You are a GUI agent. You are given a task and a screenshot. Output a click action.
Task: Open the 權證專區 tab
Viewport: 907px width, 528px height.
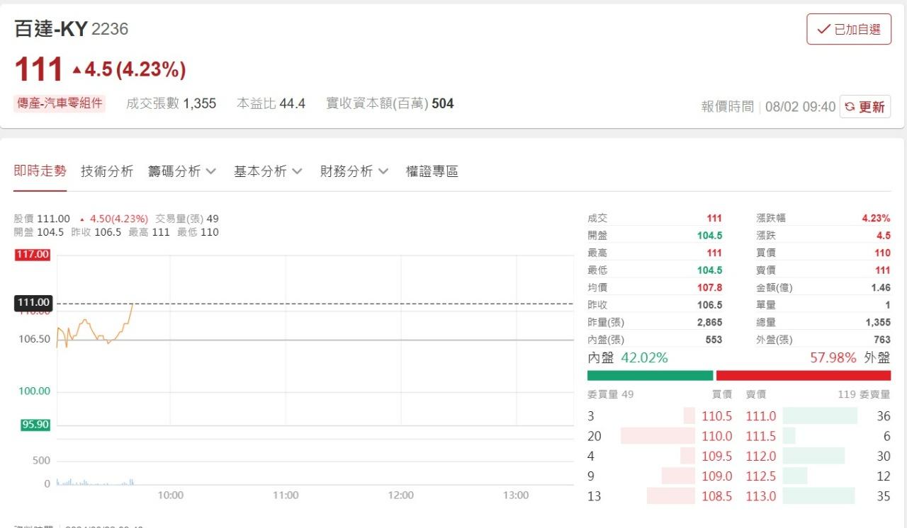[432, 171]
